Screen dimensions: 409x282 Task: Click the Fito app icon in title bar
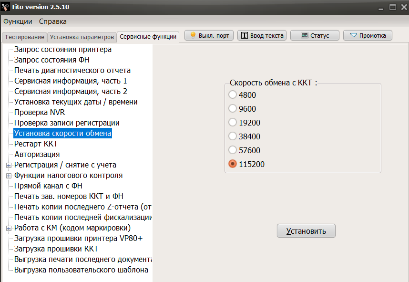[6, 7]
